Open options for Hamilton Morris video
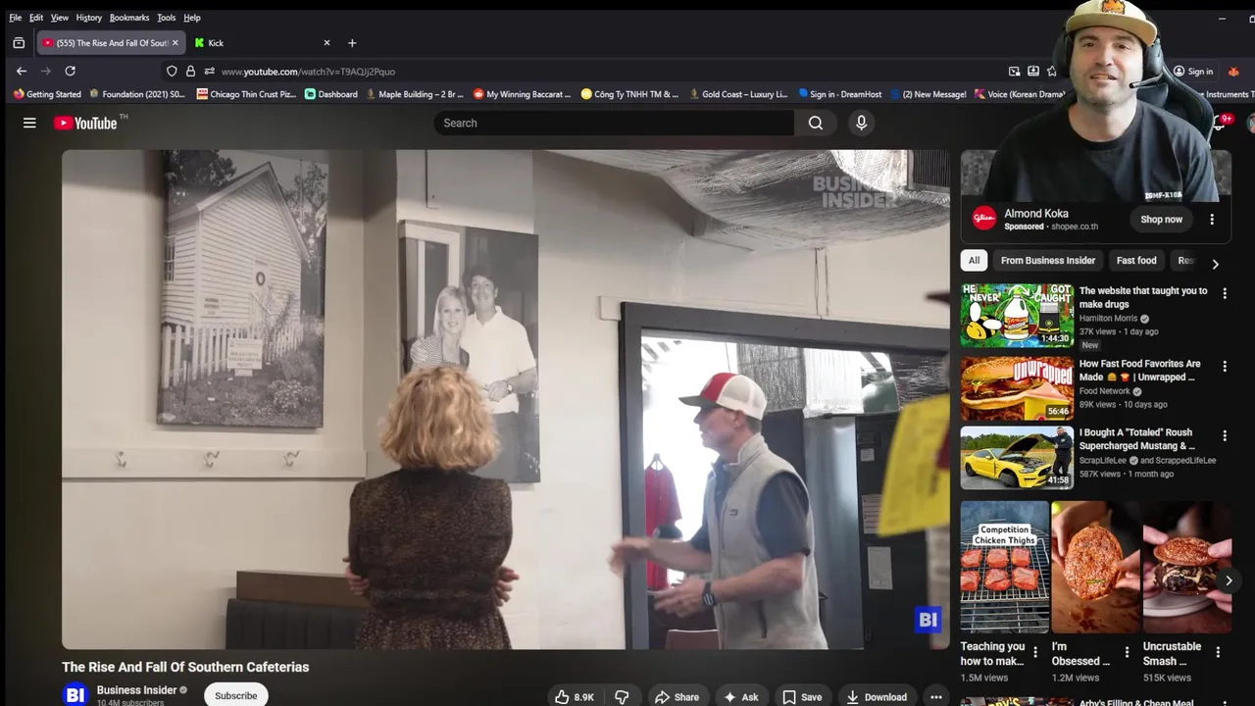This screenshot has height=706, width=1255. tap(1224, 293)
